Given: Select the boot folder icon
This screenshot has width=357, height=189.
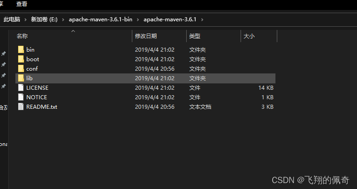Looking at the screenshot, I should point(21,59).
